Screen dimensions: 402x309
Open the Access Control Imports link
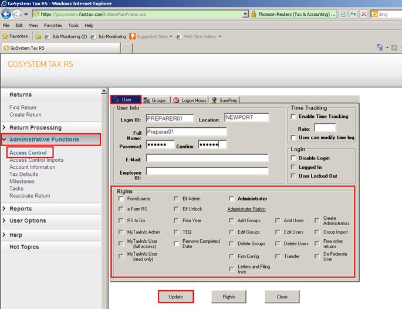[36, 160]
